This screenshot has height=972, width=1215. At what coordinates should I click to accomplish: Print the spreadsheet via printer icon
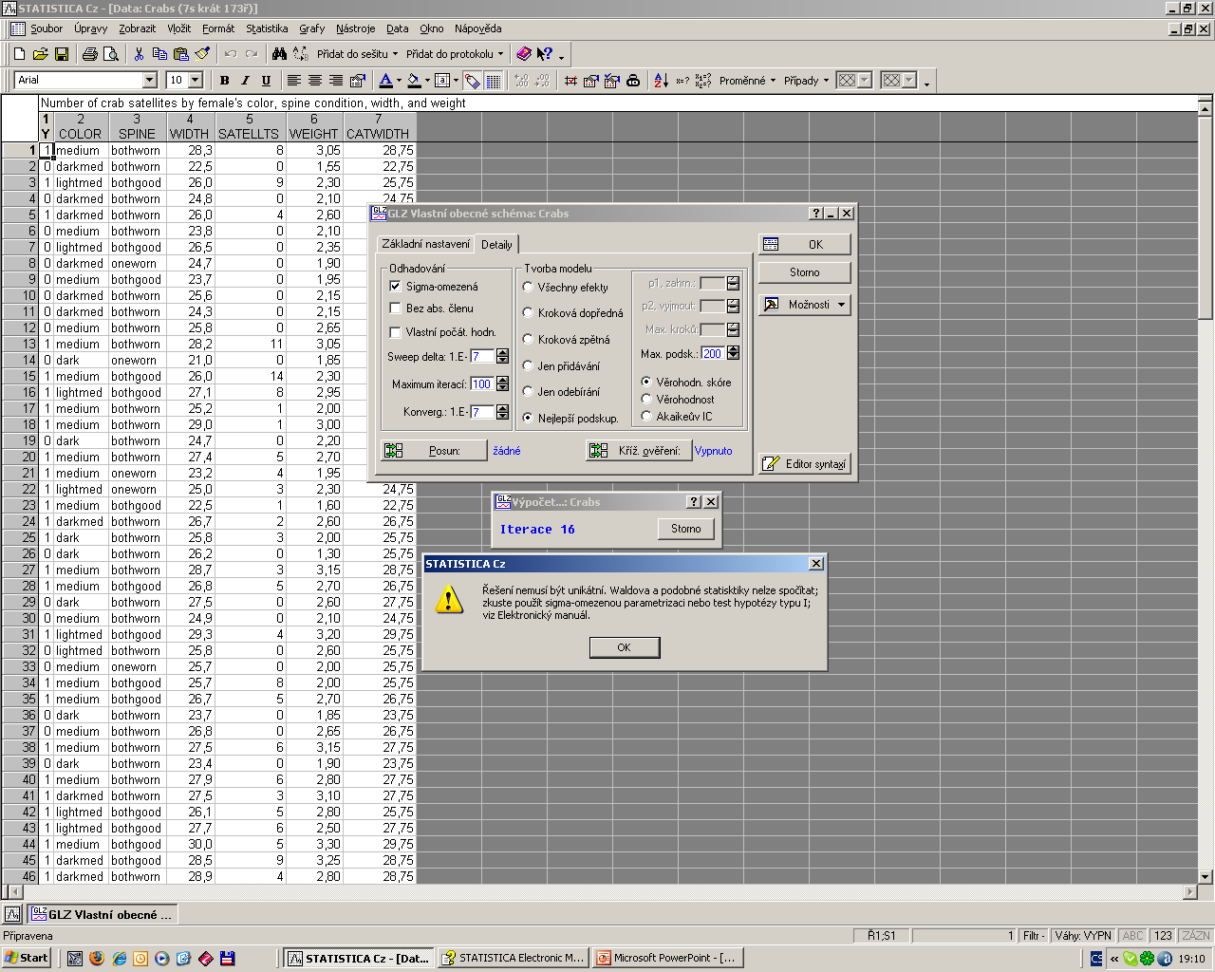(89, 54)
